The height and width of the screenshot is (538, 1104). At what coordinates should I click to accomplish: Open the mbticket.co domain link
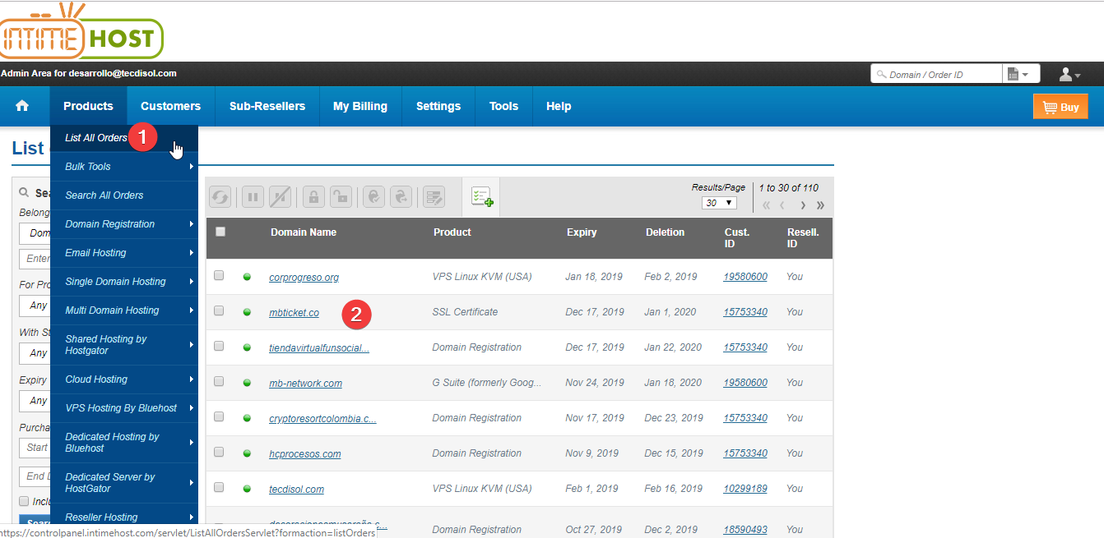(x=294, y=313)
